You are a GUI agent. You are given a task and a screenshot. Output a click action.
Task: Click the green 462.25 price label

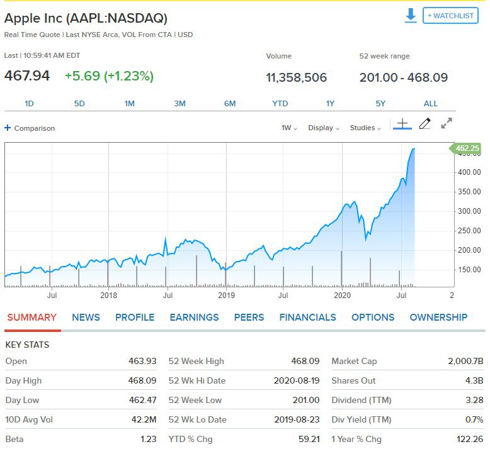coord(465,148)
